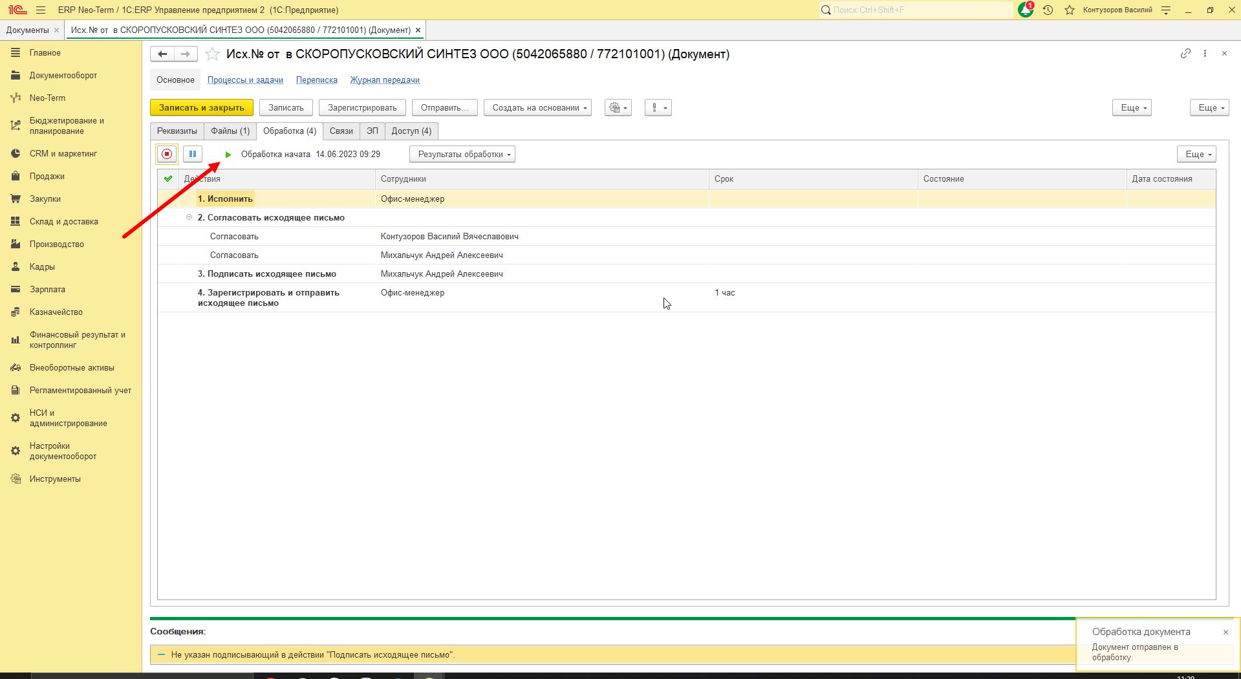Screen dimensions: 1241x679
Task: Go forward with the right arrow button
Action: (x=186, y=54)
